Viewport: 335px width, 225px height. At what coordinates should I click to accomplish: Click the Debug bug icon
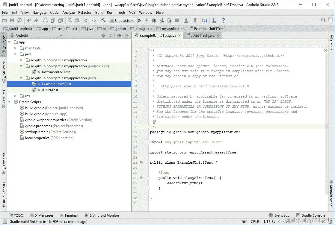click(154, 20)
